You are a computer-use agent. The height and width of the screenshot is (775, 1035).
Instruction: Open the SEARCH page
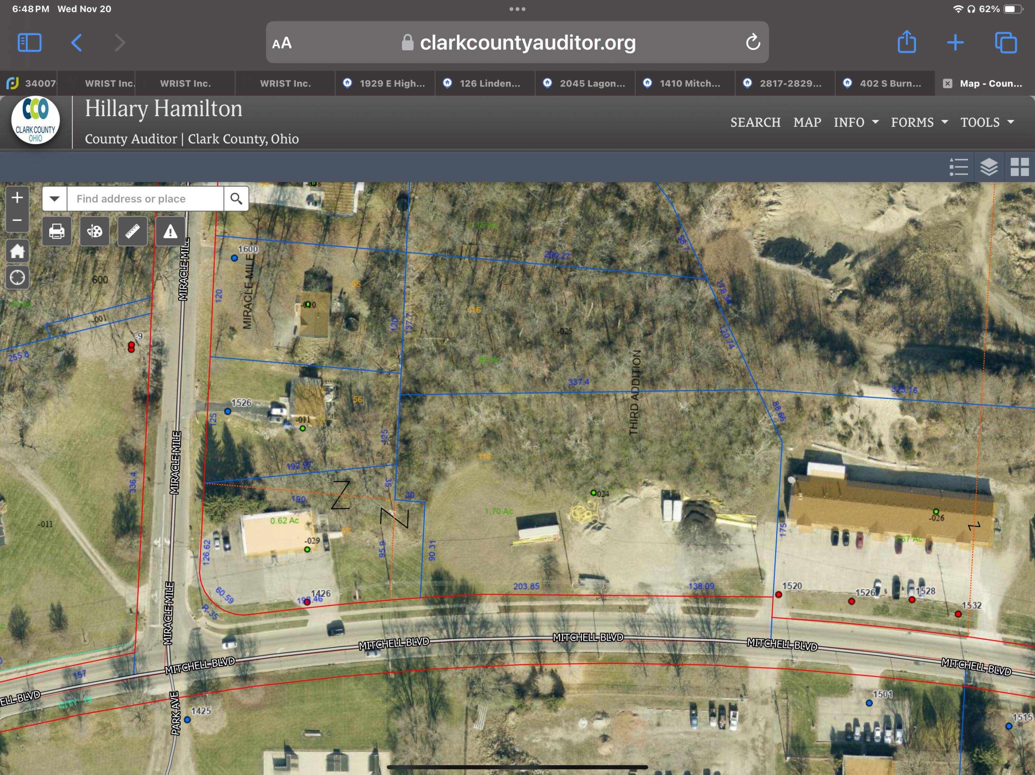coord(755,122)
